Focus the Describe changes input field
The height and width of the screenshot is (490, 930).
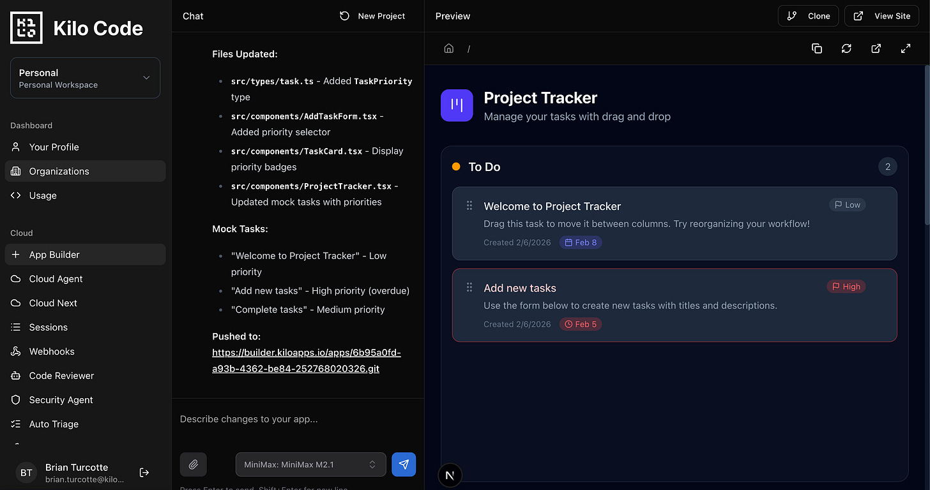298,419
